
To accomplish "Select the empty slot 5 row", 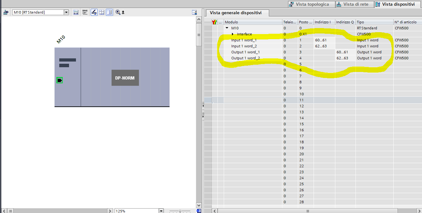I will [313, 64].
